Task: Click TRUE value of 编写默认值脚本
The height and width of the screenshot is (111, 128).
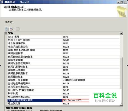Action: (x=65, y=70)
